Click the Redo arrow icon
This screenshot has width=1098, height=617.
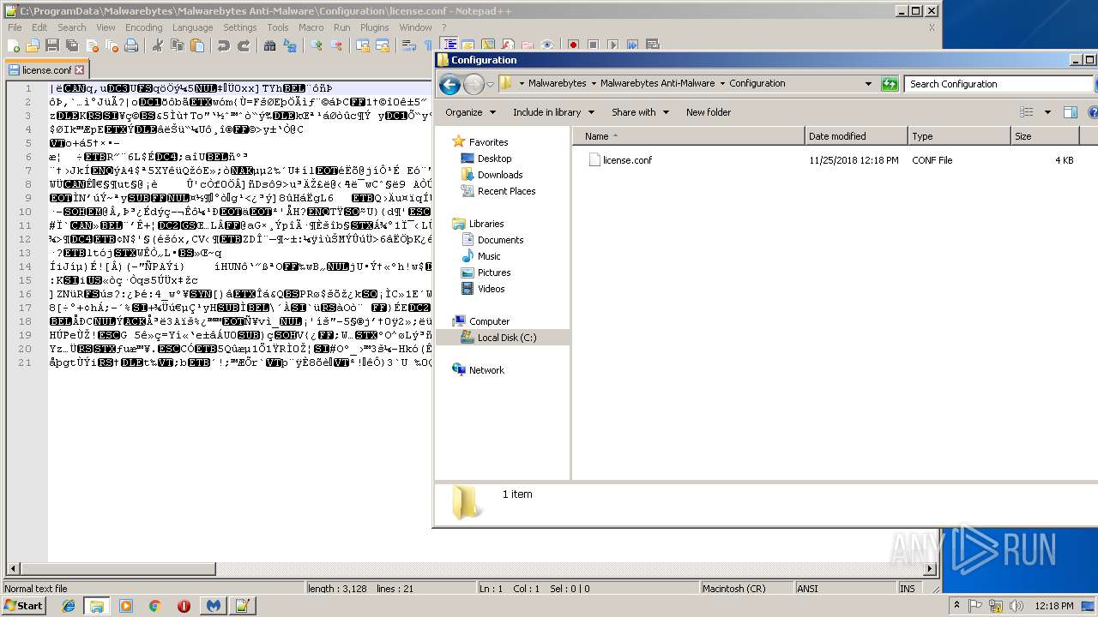[244, 45]
